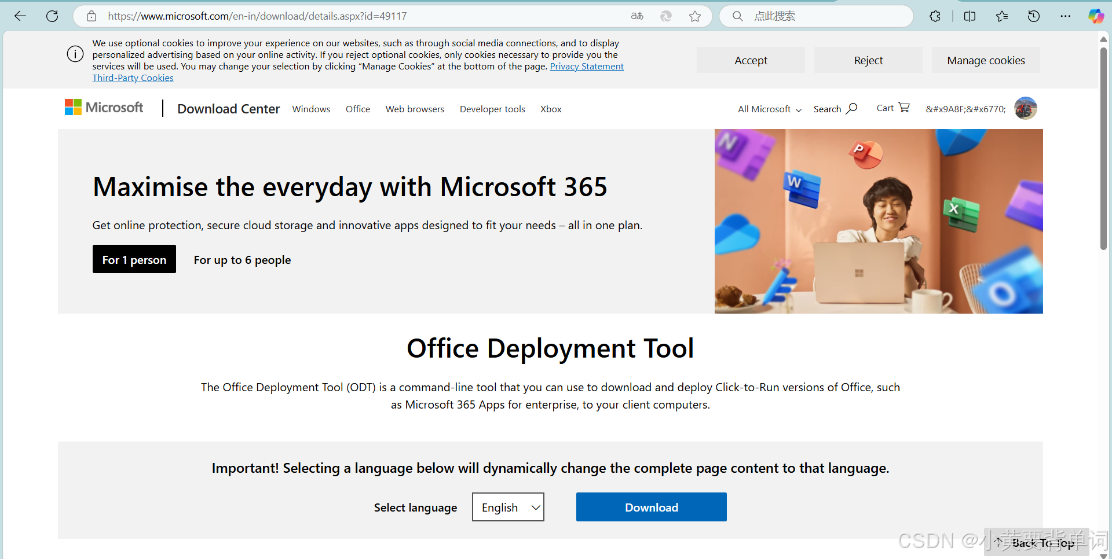
Task: Choose For up to 6 people link
Action: pos(242,260)
